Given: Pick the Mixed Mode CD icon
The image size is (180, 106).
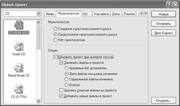Looking at the screenshot, I should coord(19,68).
